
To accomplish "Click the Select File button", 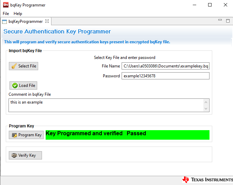I will point(24,66).
